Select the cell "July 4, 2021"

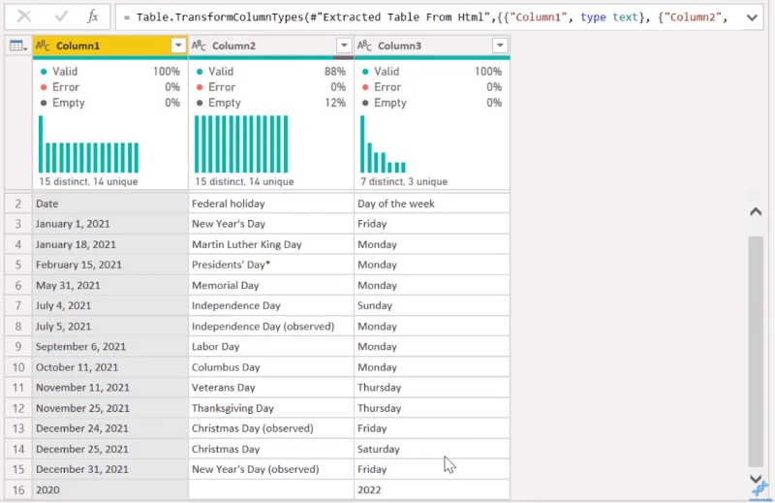110,305
